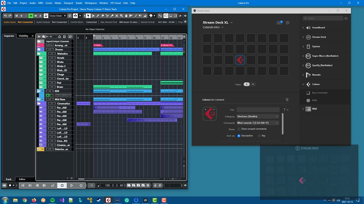Click the Redo arrow in Cubase toolbar
The image size is (364, 204).
pos(10,16)
